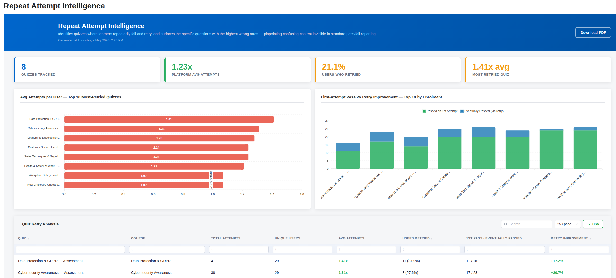Sort by AVG ATTEMPTS sort icon
Viewport: 616px width, 278px height.
click(x=366, y=239)
